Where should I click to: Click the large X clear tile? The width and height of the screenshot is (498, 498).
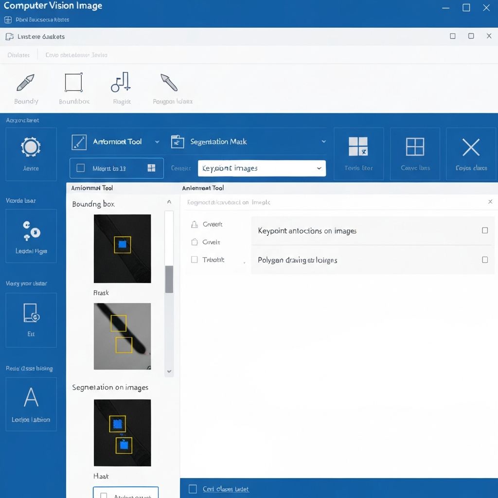pyautogui.click(x=471, y=147)
